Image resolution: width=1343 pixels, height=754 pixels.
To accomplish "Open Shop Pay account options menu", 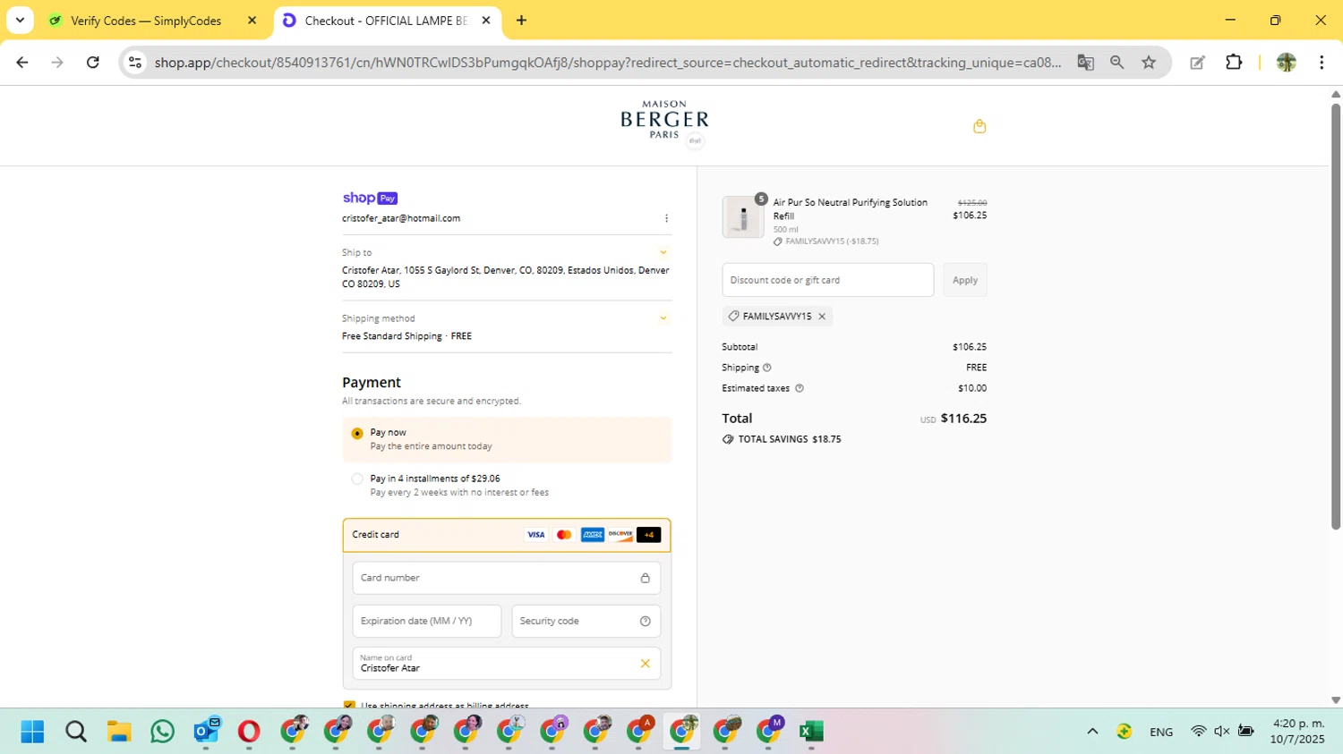I will click(x=666, y=218).
